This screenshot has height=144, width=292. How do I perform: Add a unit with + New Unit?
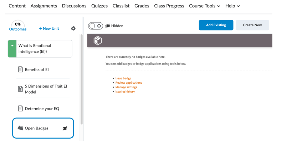[49, 28]
